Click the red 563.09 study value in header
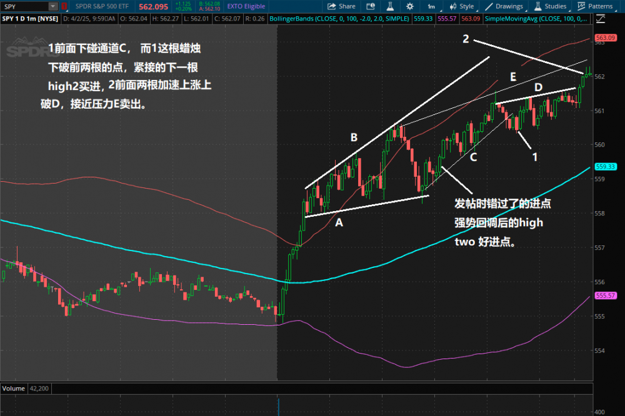This screenshot has height=416, width=625. 471,19
